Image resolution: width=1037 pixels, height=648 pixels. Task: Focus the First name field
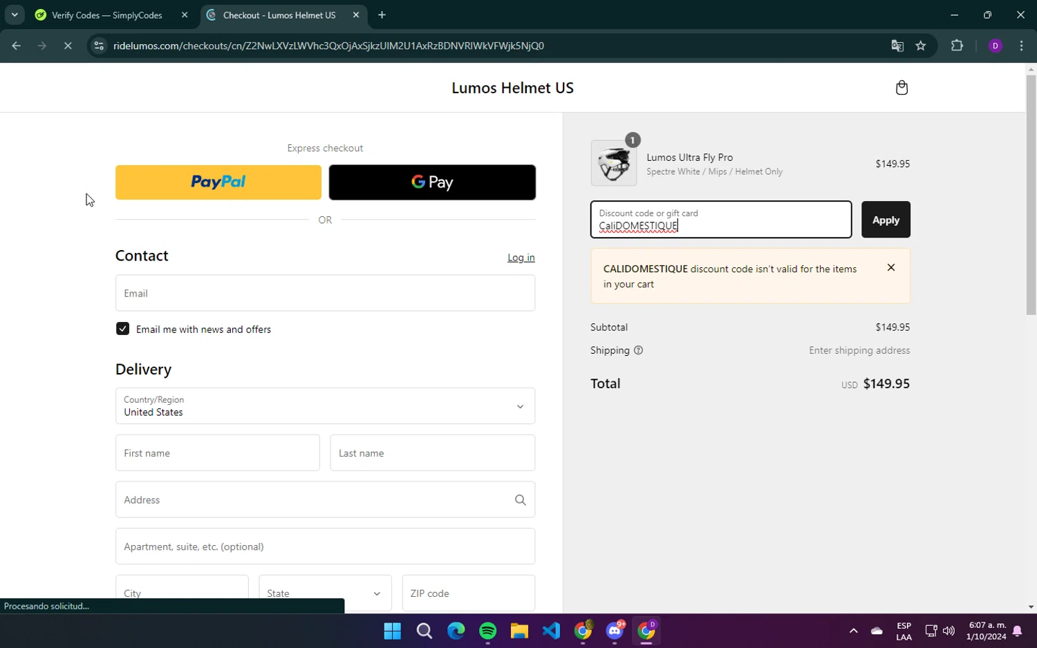tap(218, 453)
